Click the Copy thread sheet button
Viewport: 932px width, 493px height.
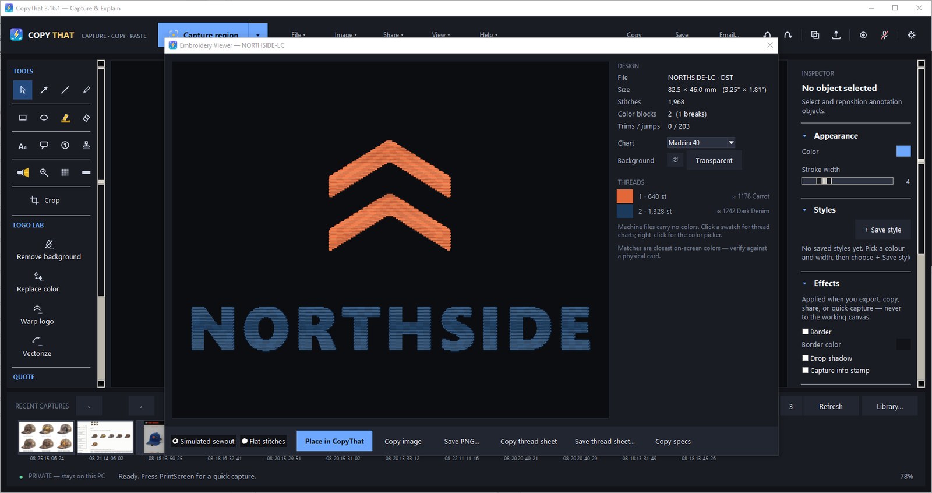(528, 441)
